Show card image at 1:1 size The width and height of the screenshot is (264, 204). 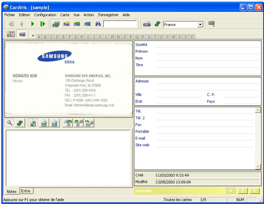tap(55, 123)
